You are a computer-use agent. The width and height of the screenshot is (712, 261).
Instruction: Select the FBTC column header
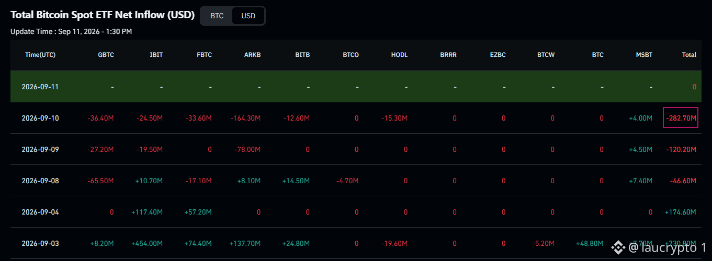[204, 55]
